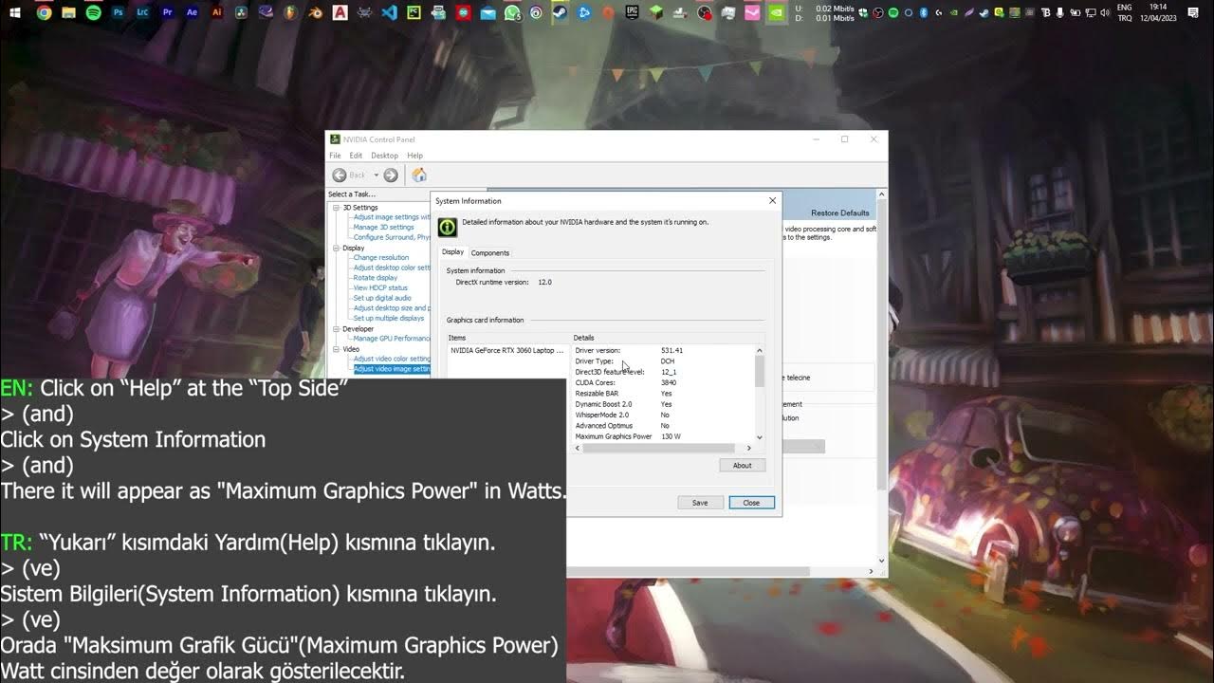
Task: Switch to the Components tab
Action: [490, 253]
